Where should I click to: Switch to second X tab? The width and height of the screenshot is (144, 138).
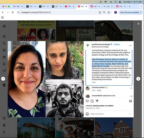click(x=44, y=6)
